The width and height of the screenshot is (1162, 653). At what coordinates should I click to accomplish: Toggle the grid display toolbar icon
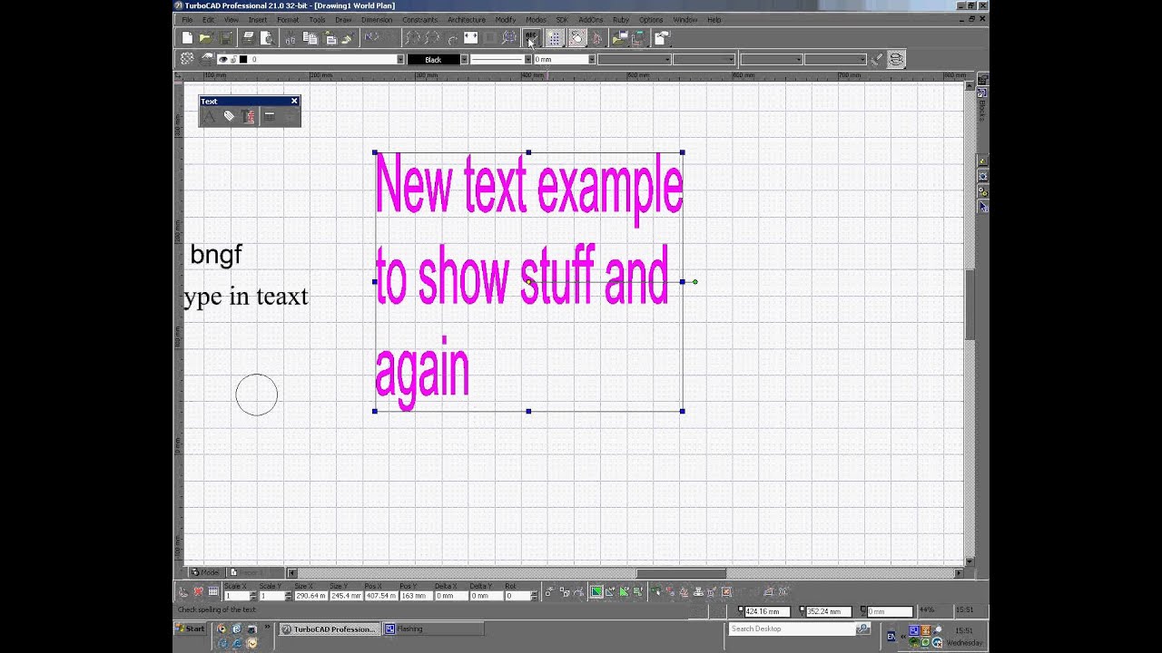point(554,38)
